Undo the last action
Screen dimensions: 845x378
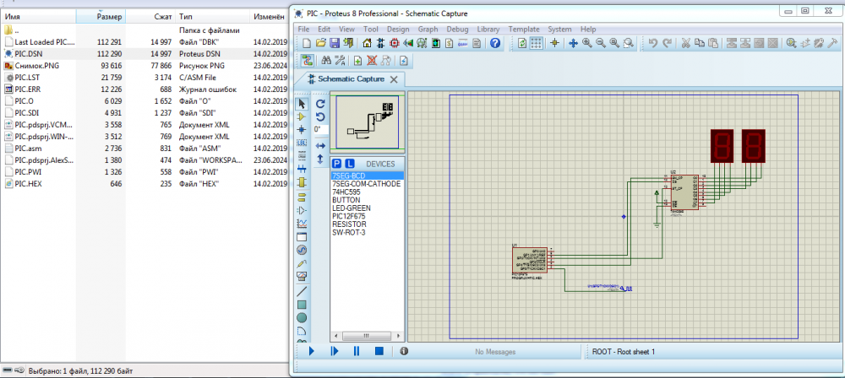pos(652,43)
